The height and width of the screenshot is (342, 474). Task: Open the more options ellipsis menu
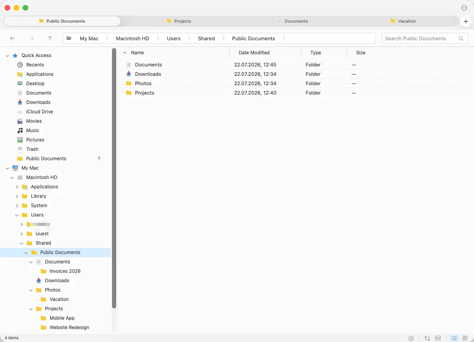click(464, 8)
